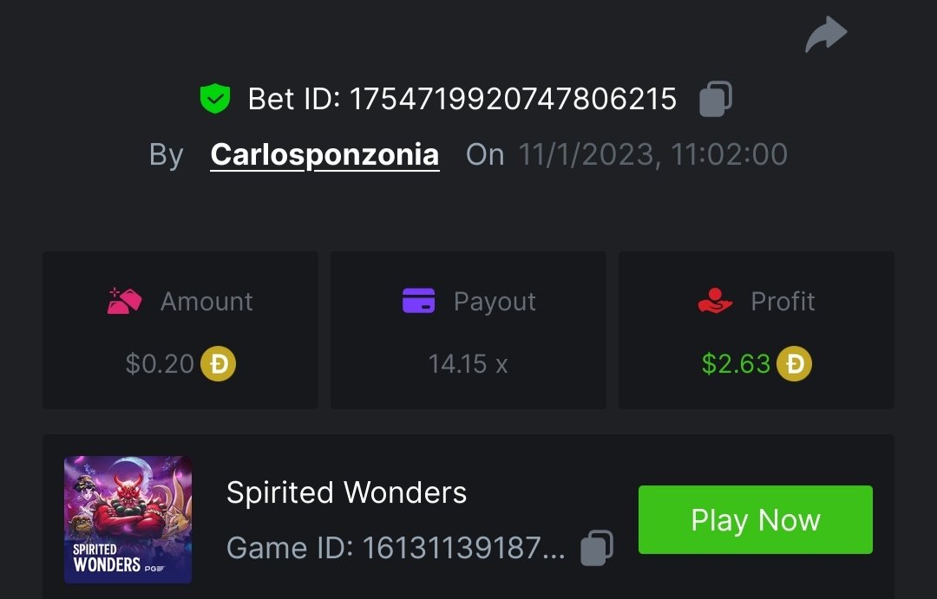This screenshot has height=599, width=937.
Task: Click the $0.20 bet amount value
Action: tap(160, 364)
